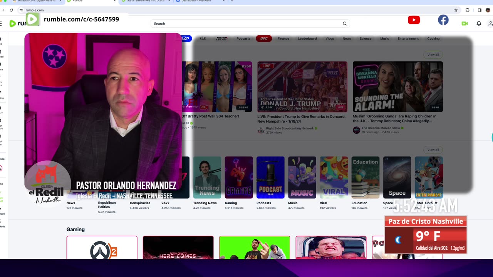Select the News category chip
The image size is (493, 277).
(x=347, y=38)
